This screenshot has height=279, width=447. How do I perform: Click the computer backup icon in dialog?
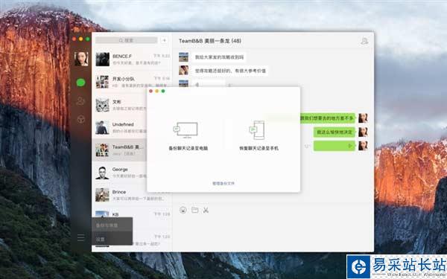tap(186, 130)
